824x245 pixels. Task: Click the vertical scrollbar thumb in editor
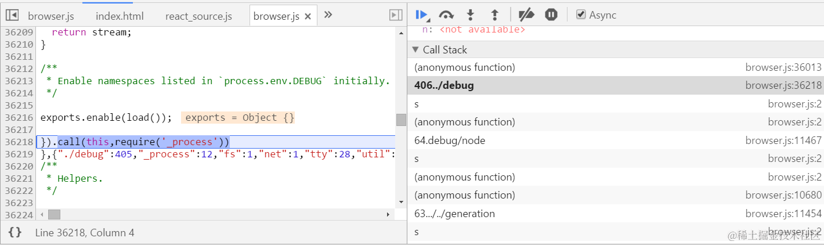tap(401, 120)
